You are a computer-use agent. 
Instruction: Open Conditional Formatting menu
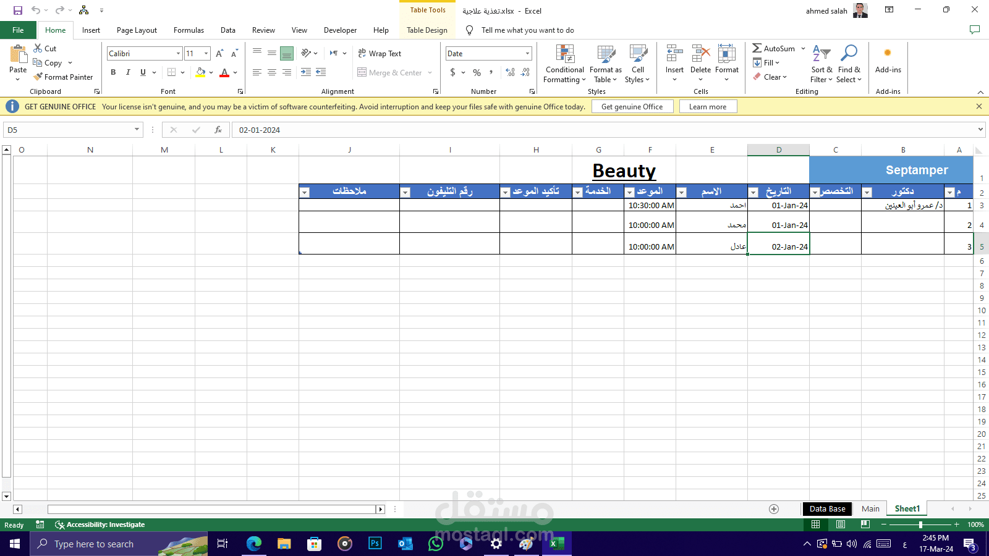(x=565, y=64)
